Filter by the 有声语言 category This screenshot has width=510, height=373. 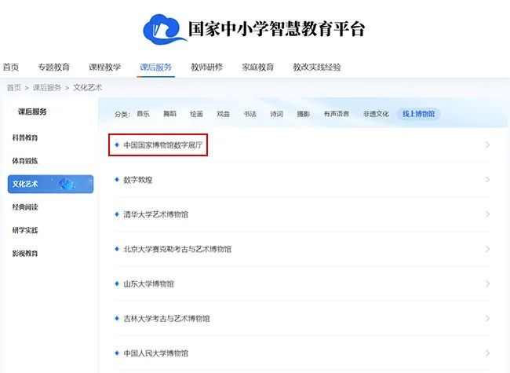click(x=337, y=114)
